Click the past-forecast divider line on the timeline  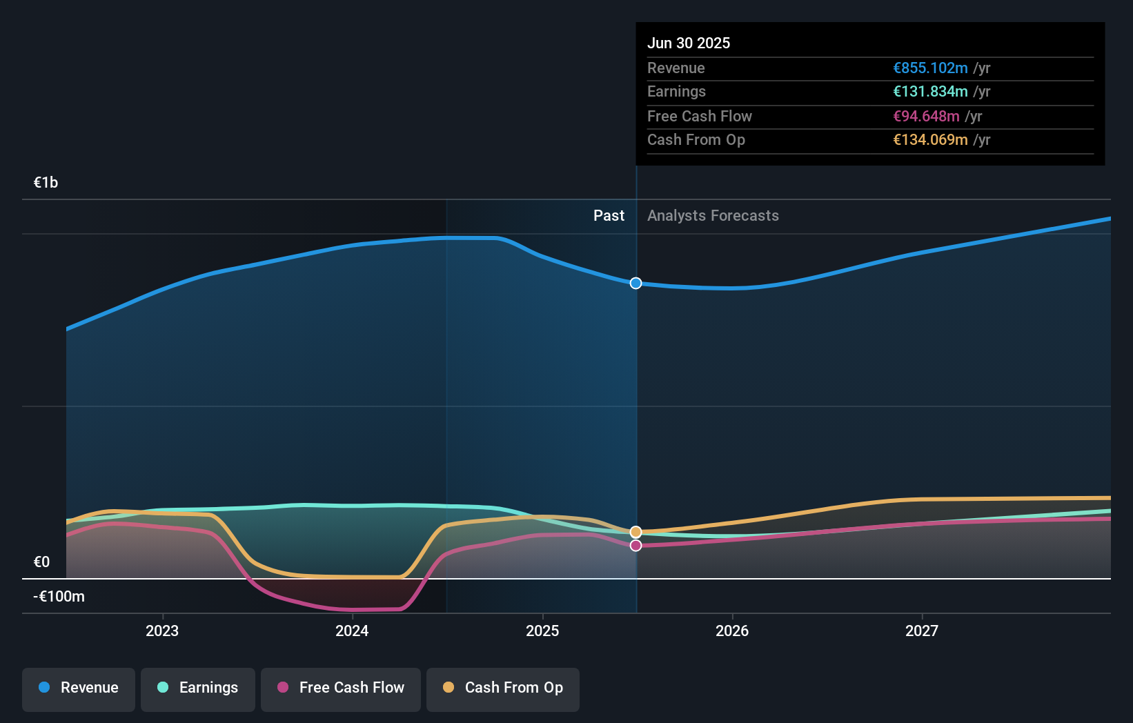636,414
